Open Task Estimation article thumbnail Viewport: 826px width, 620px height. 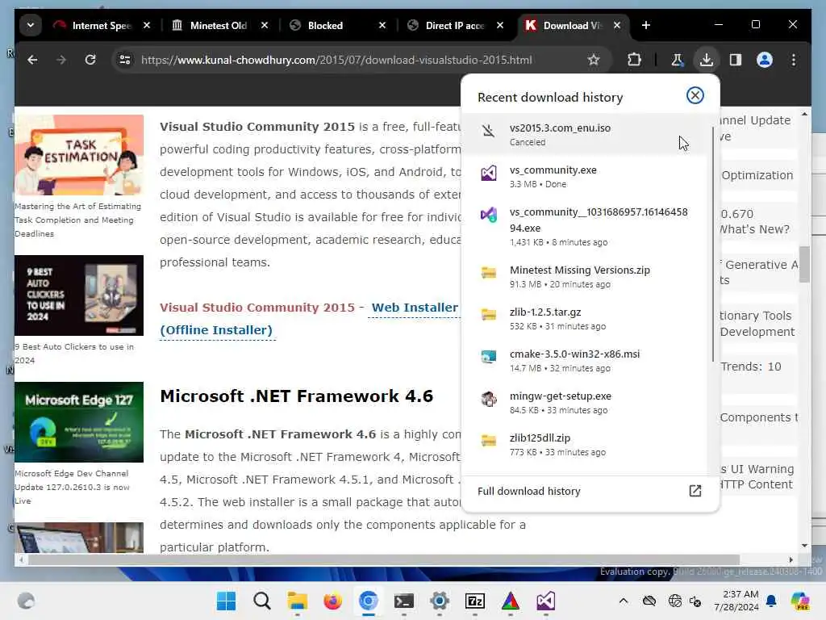point(79,155)
